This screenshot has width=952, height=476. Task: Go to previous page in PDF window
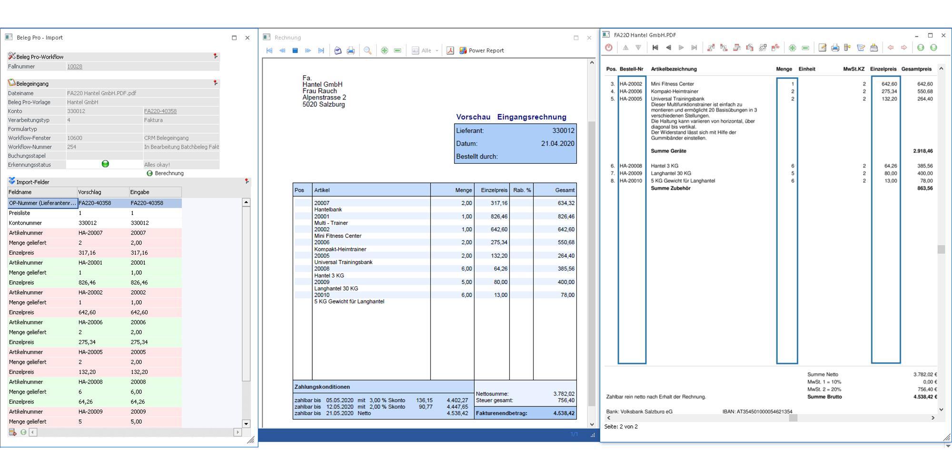pos(668,48)
